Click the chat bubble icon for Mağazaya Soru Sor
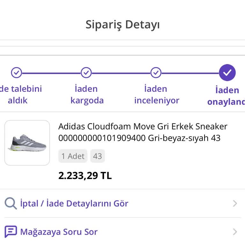 (11, 232)
